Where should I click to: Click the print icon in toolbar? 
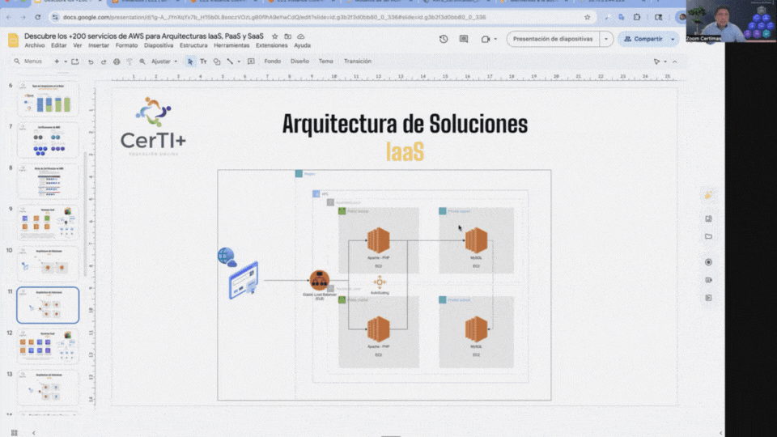point(117,62)
